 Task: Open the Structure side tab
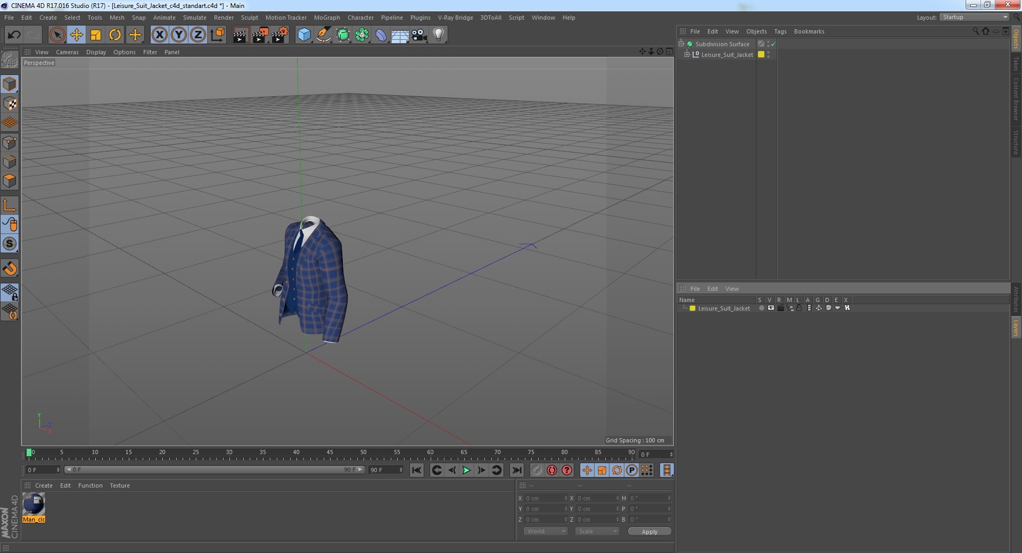pos(1016,142)
